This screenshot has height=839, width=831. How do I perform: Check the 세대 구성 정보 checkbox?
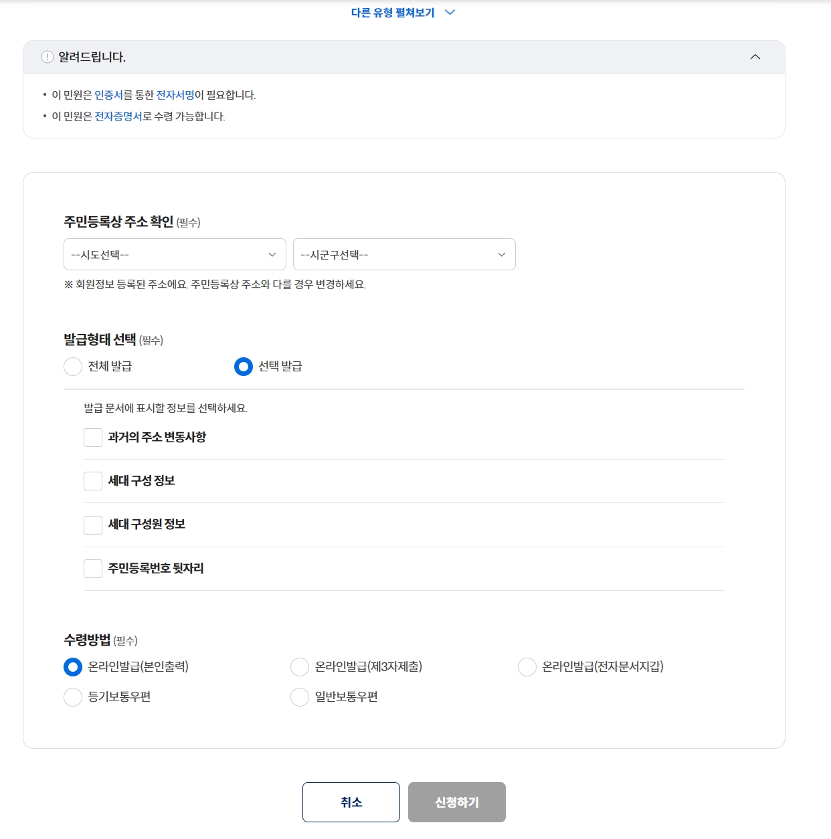click(93, 481)
